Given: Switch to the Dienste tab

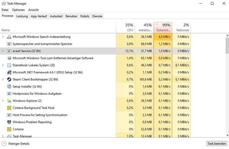Looking at the screenshot, I should (97, 16).
